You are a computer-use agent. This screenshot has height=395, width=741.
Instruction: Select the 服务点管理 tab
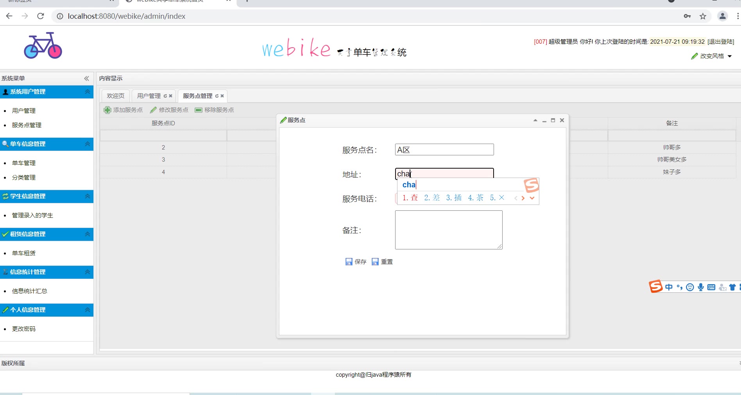(x=198, y=96)
